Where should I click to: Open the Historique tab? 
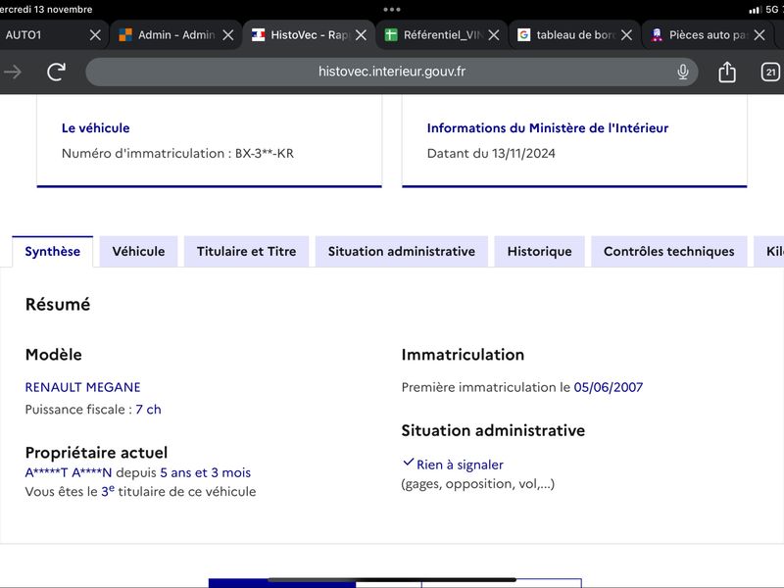pyautogui.click(x=540, y=252)
